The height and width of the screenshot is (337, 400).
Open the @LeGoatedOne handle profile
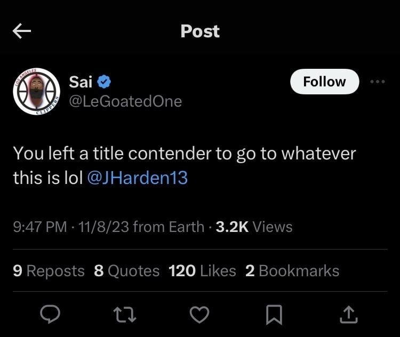click(125, 101)
